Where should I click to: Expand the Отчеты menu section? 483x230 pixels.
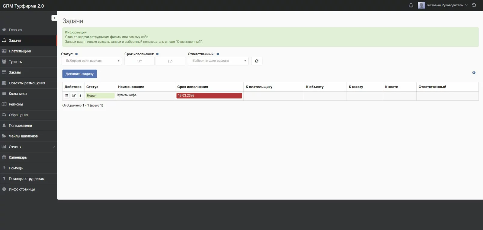click(x=28, y=147)
